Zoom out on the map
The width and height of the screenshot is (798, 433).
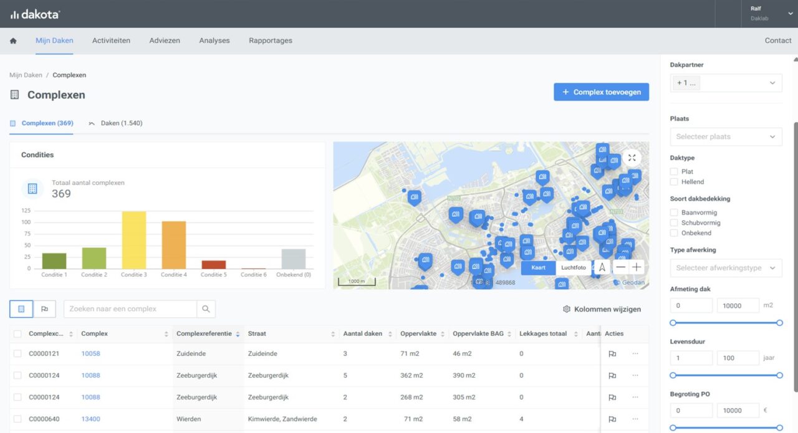(620, 267)
